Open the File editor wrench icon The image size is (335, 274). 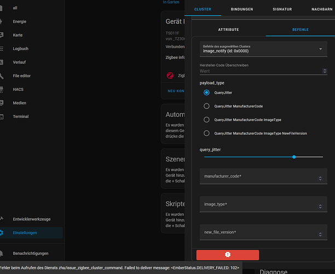[2, 76]
